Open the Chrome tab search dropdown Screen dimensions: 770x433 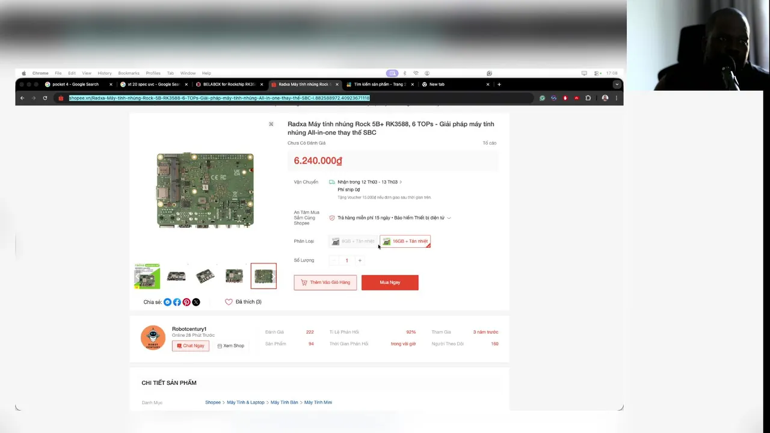[x=616, y=84]
